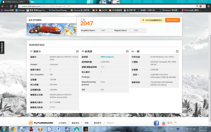Click the lightning bolt taskbar icon
Screen dimensions: 211x132
[x=58, y=129]
